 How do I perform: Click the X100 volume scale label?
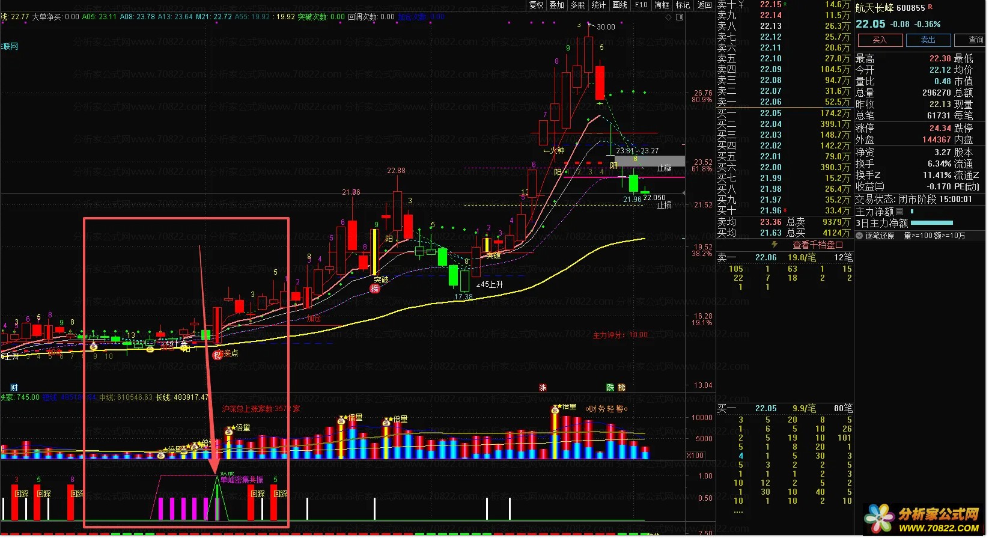point(695,456)
